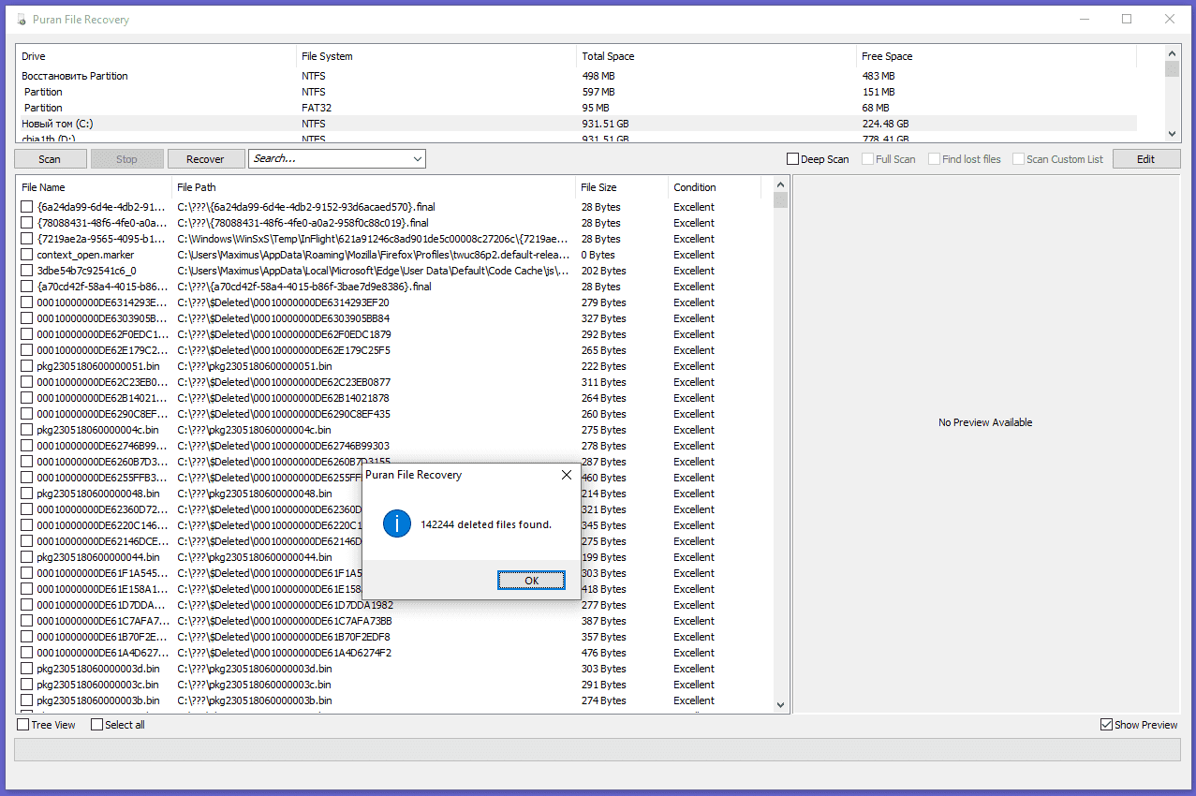Tick checkbox for {a70cd42f-58a4-4015-b86… file
Viewport: 1196px width, 796px height.
tap(27, 287)
